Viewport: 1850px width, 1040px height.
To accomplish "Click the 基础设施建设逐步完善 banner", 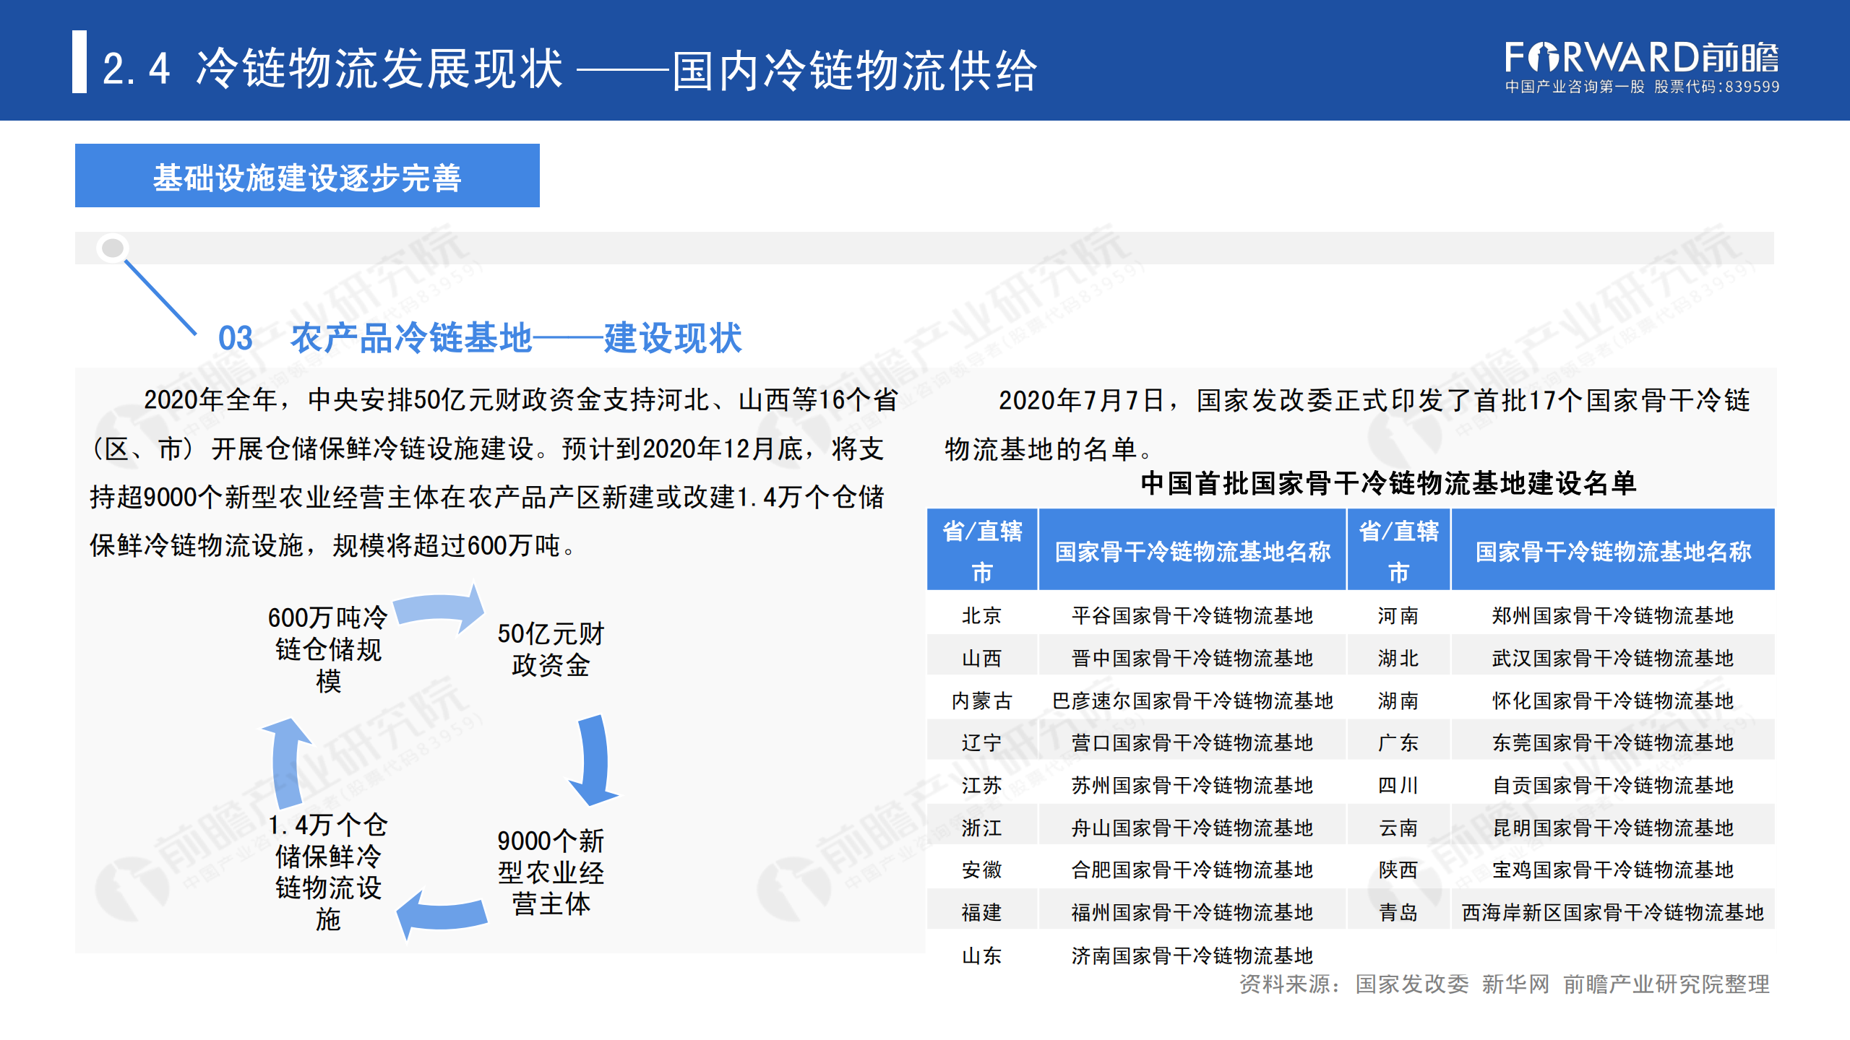I will (307, 175).
